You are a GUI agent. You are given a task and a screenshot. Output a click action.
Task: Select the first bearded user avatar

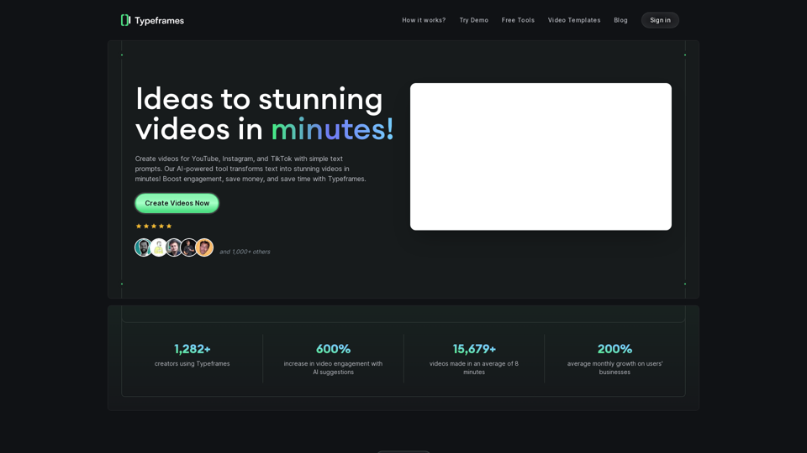143,247
